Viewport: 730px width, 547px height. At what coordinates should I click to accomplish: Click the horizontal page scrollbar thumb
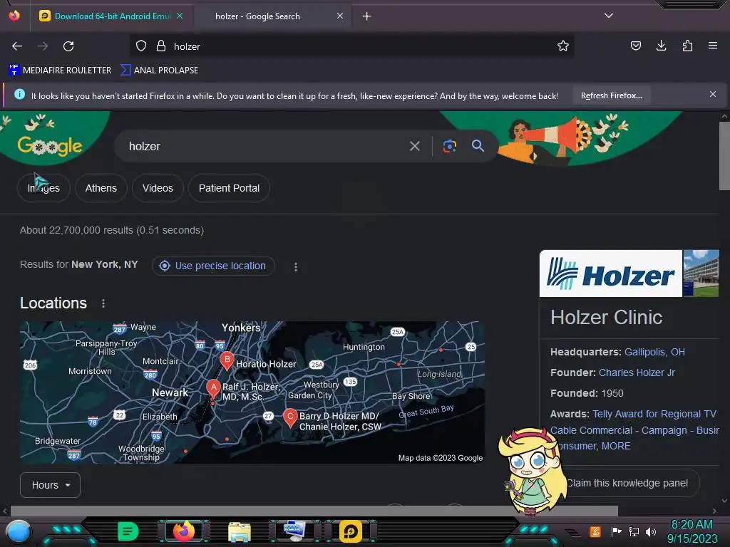pos(314,511)
